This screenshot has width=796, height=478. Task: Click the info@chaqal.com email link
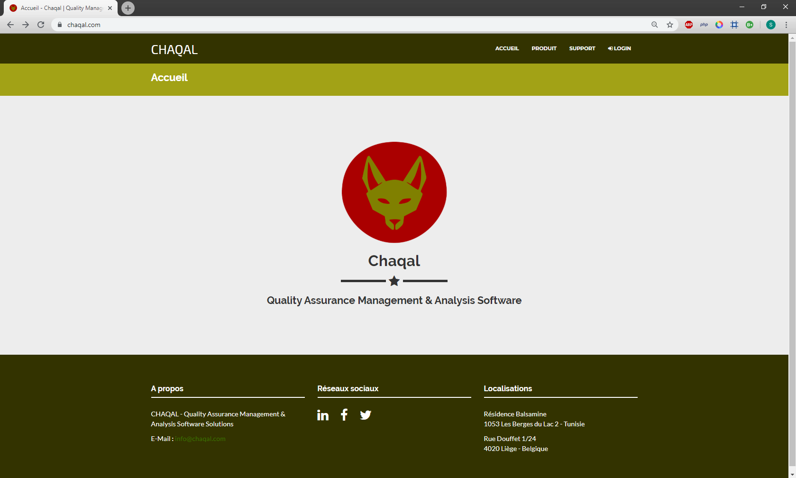tap(200, 439)
